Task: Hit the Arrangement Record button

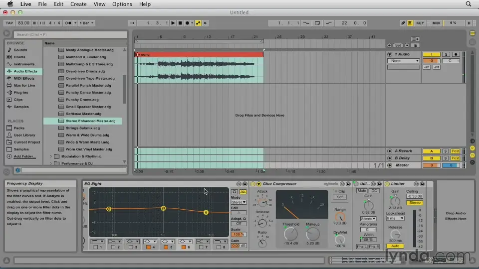Action: pos(187,23)
